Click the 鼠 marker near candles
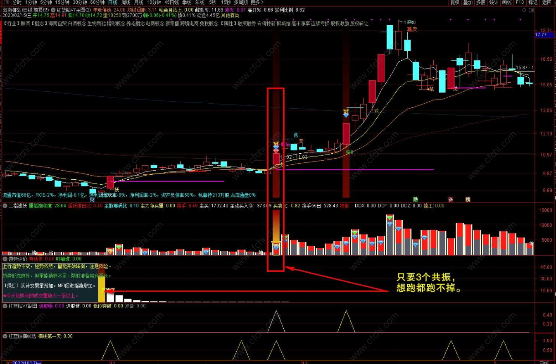556x364 pixels. tap(431, 88)
